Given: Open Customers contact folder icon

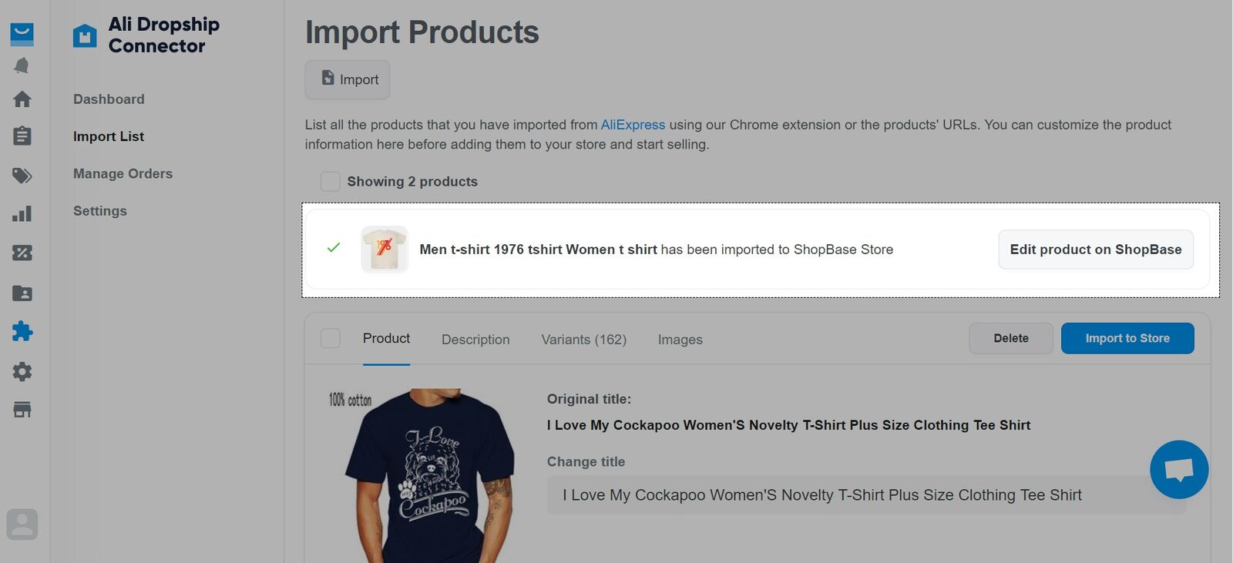Looking at the screenshot, I should pos(22,293).
